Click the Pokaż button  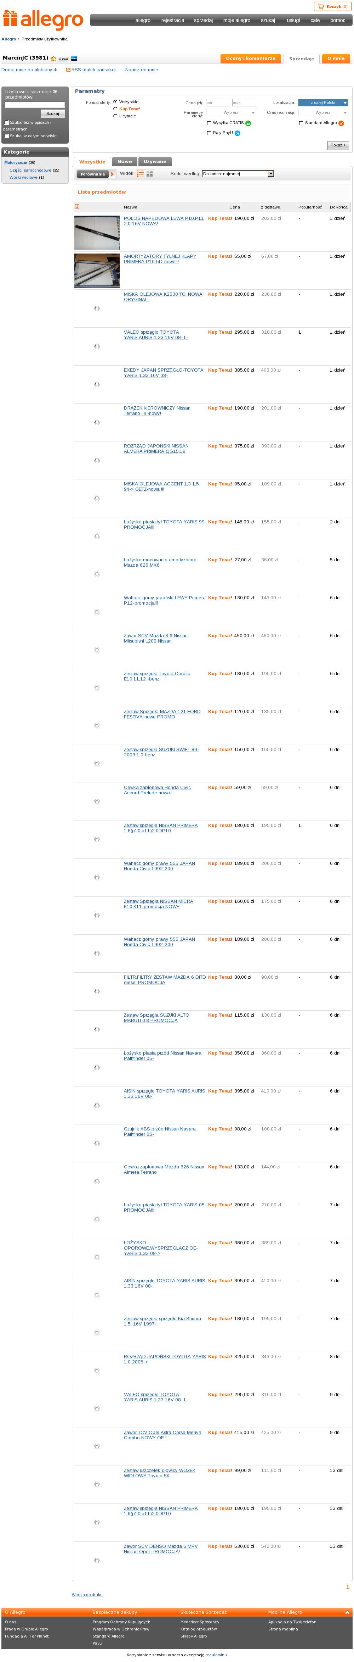[338, 145]
